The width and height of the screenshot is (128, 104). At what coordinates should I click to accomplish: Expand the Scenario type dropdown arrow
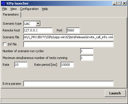pos(38,24)
